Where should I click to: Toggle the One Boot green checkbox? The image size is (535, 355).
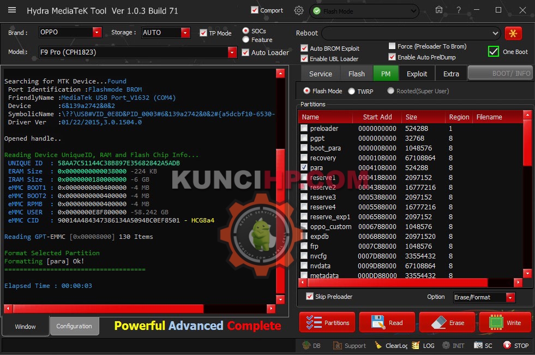494,51
